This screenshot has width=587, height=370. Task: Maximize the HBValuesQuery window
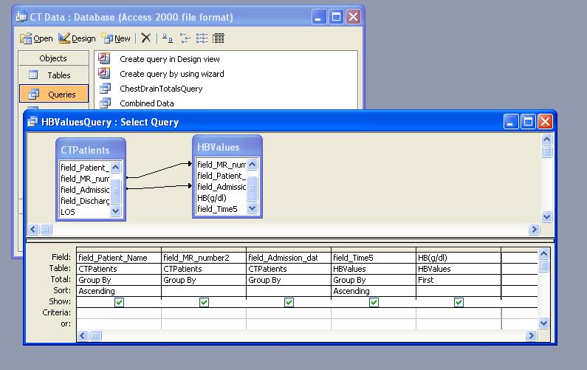(528, 122)
